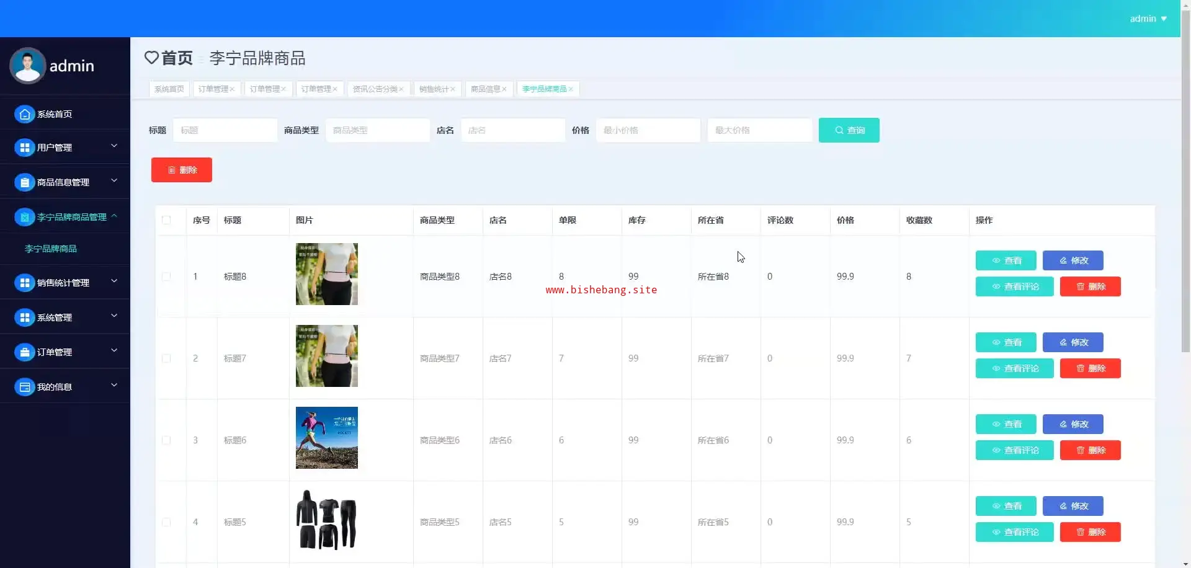Click the red 删除 batch delete button

point(182,170)
